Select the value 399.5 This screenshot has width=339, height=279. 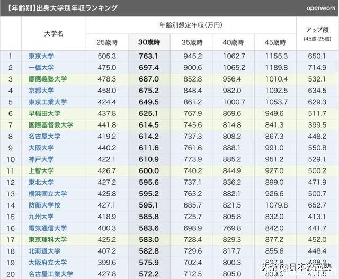[317, 125]
